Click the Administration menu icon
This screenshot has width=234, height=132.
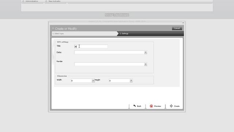[x=23, y=1]
